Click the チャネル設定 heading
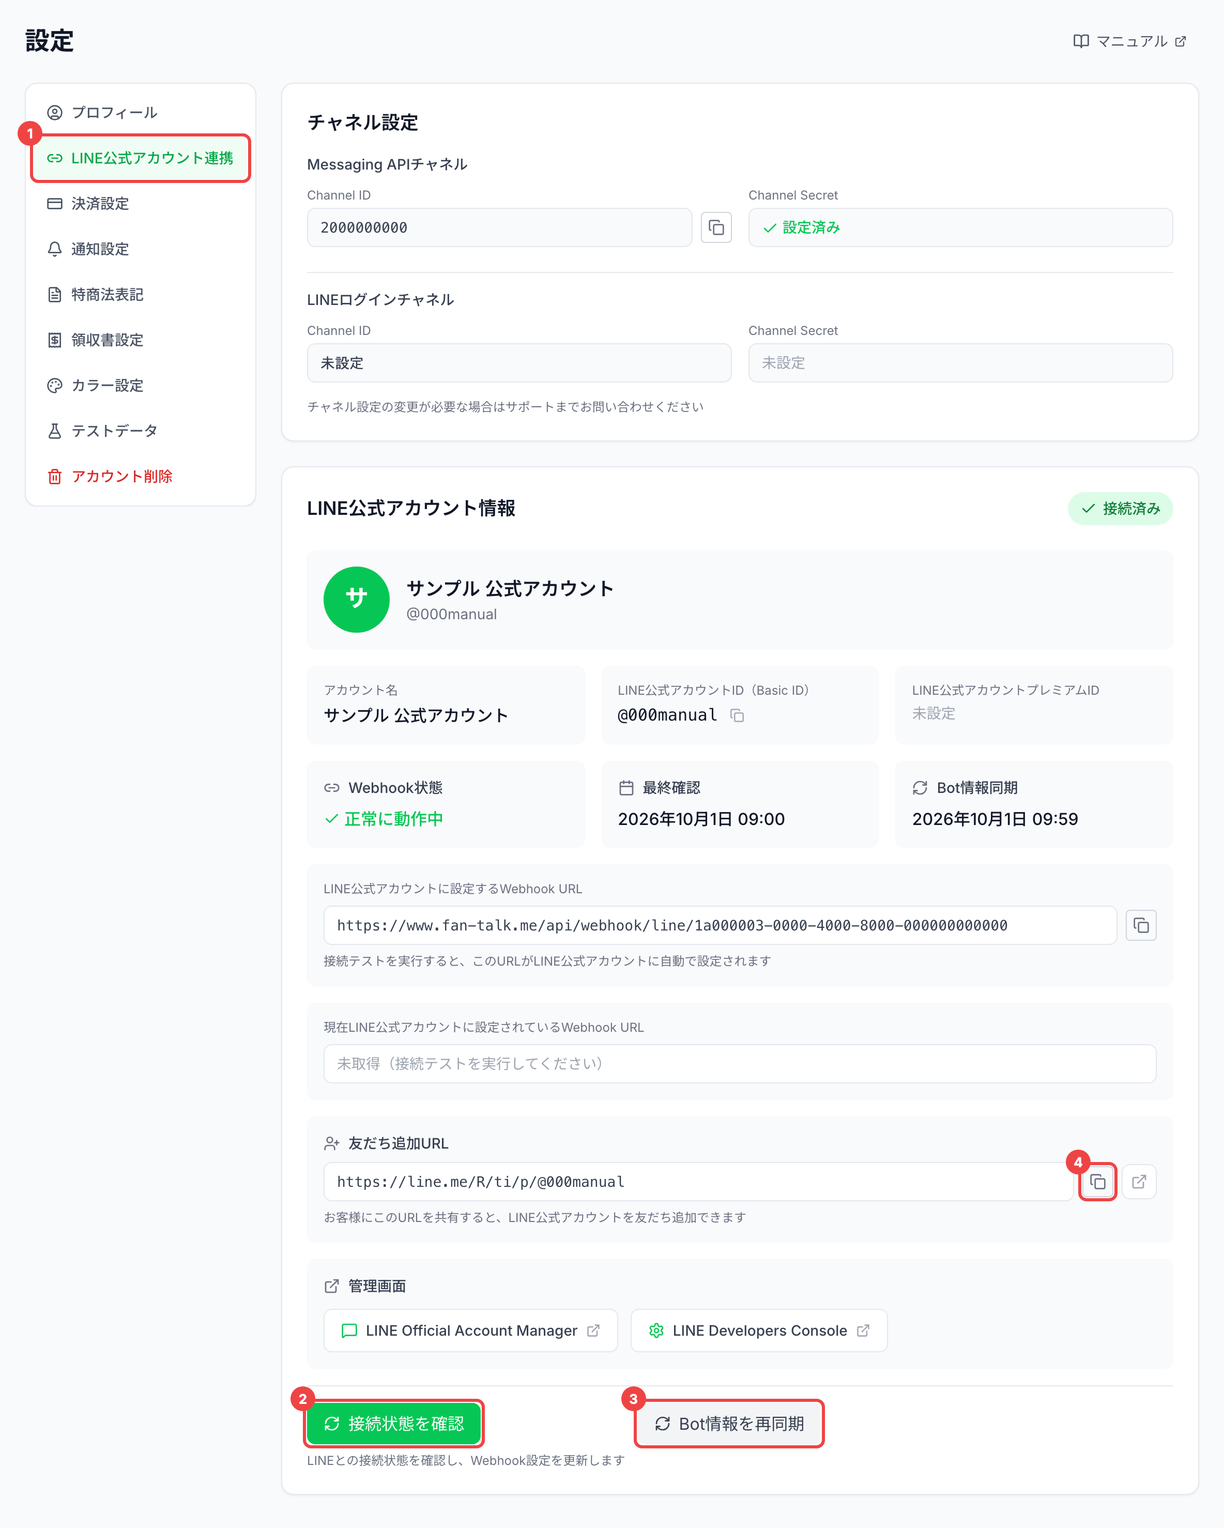Image resolution: width=1224 pixels, height=1528 pixels. 363,122
